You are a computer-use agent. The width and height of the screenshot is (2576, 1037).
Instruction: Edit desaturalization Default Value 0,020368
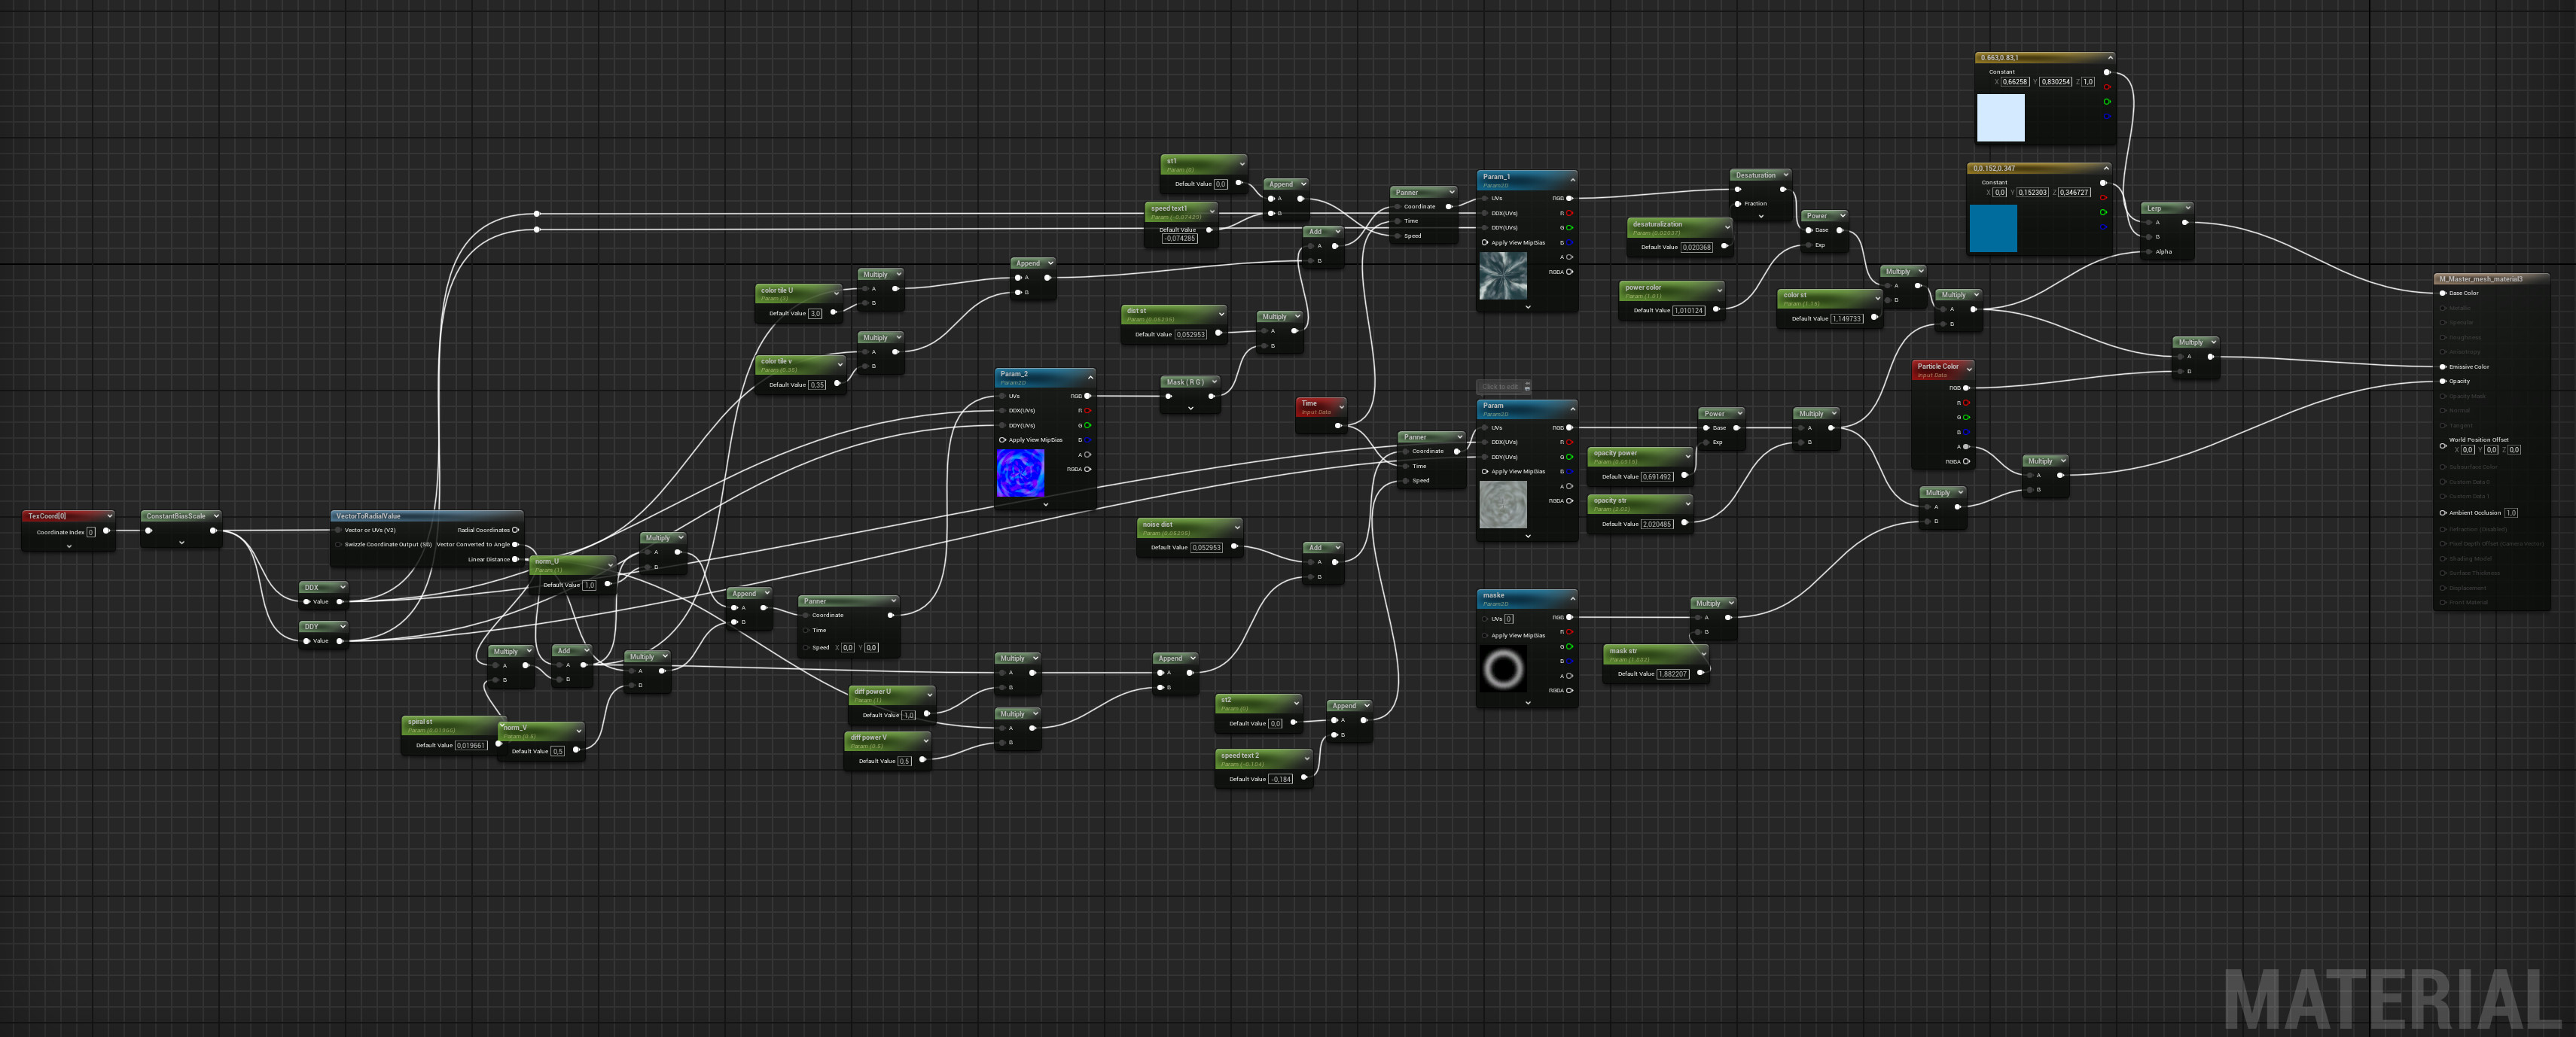(1696, 247)
